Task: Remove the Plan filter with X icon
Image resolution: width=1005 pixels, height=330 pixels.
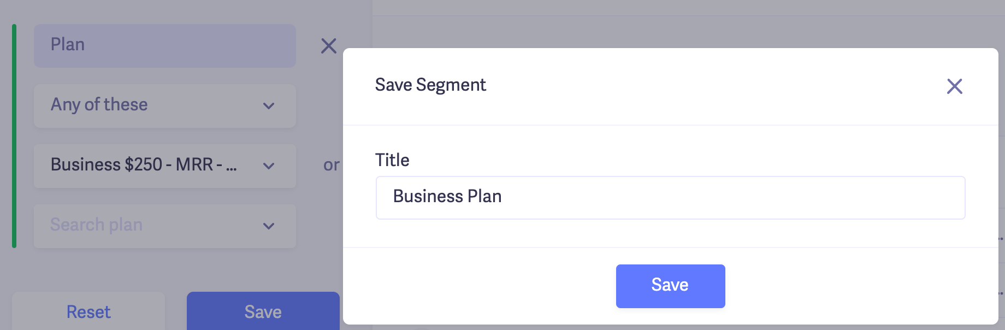Action: coord(328,46)
